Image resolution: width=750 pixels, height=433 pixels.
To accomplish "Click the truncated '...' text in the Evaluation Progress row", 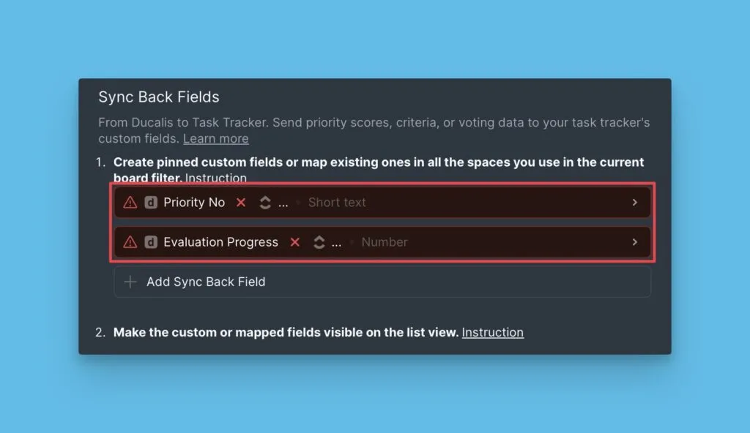I will (336, 243).
